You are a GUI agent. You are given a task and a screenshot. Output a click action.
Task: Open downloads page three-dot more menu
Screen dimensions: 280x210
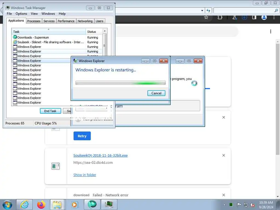coord(271,31)
